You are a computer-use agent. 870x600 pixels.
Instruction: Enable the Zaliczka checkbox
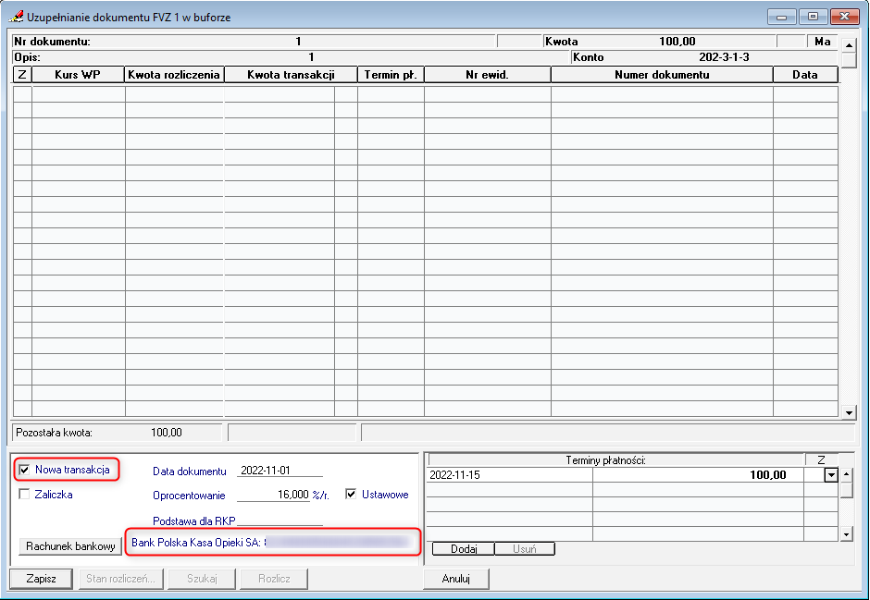pos(24,495)
